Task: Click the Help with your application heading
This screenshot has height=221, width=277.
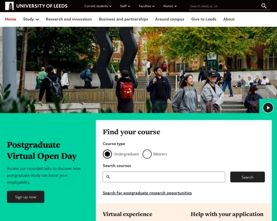Action: coord(227,214)
